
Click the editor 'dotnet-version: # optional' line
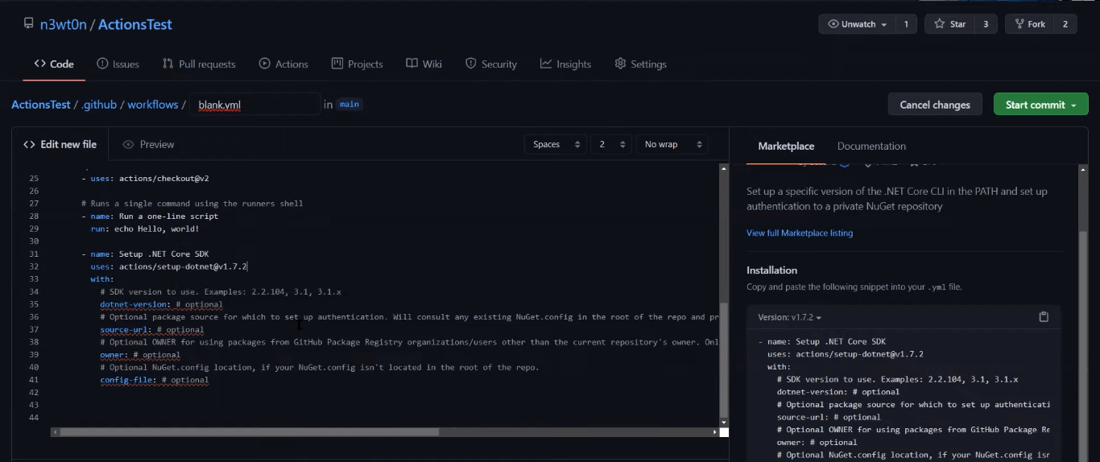coord(161,304)
